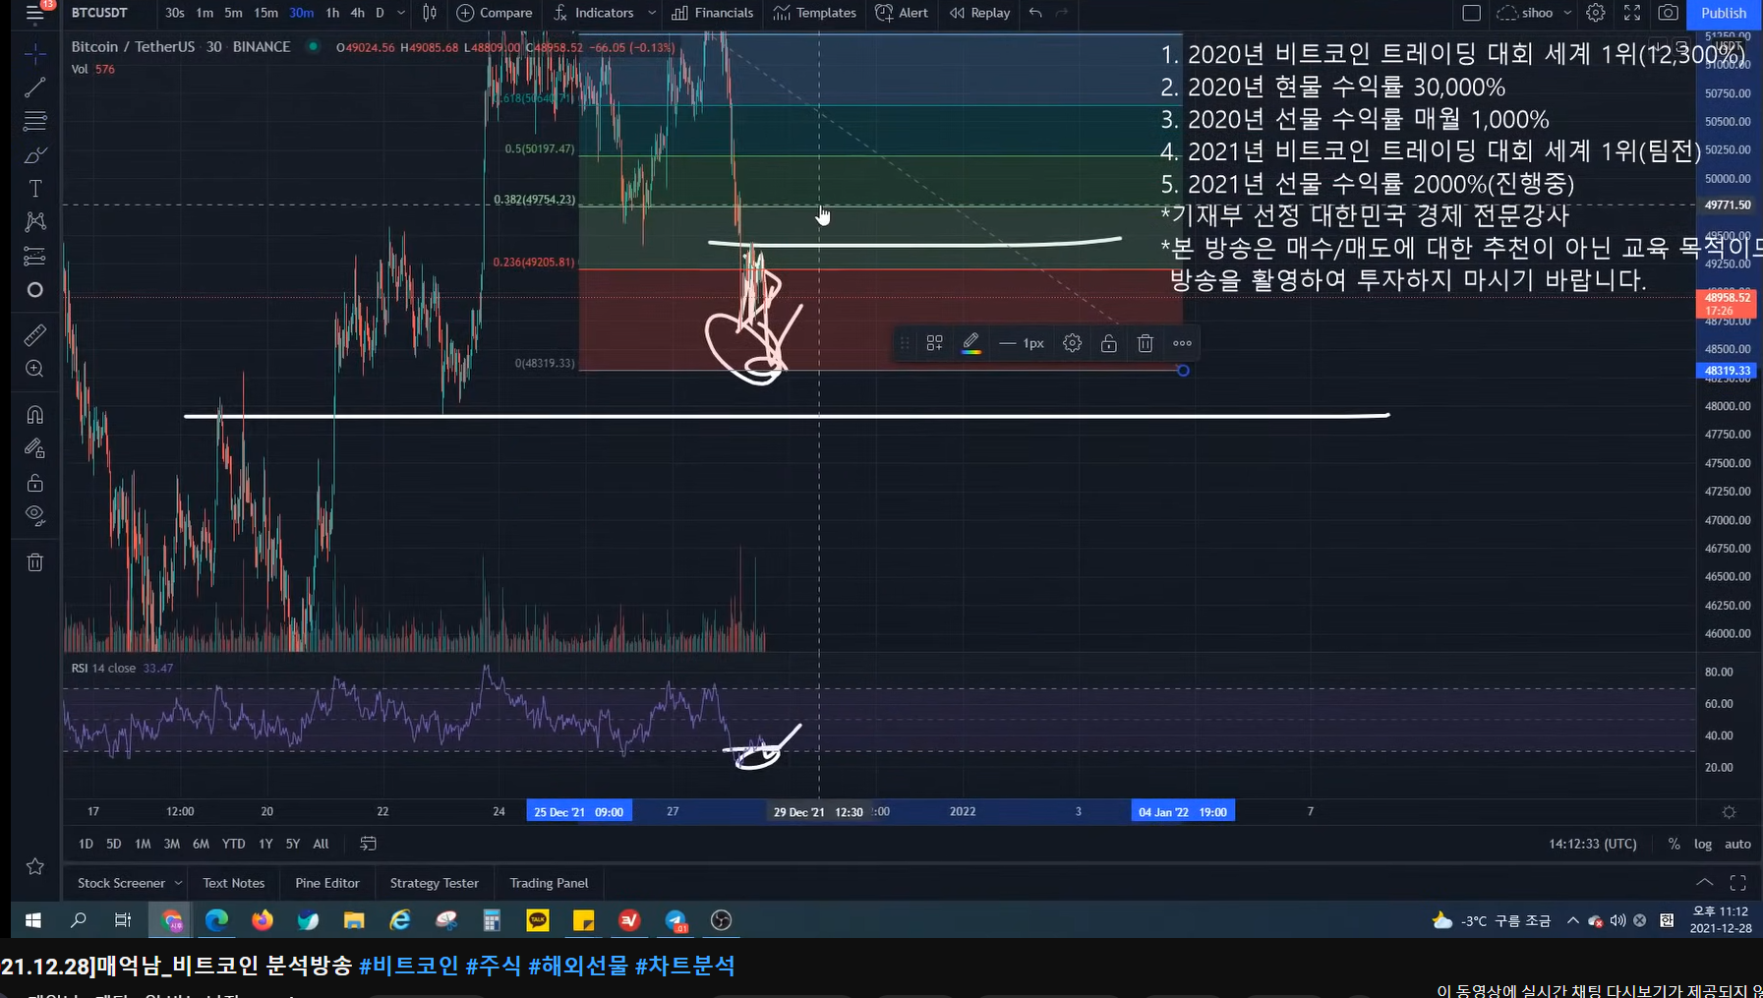
Task: Switch to the 30s timeframe
Action: point(174,13)
